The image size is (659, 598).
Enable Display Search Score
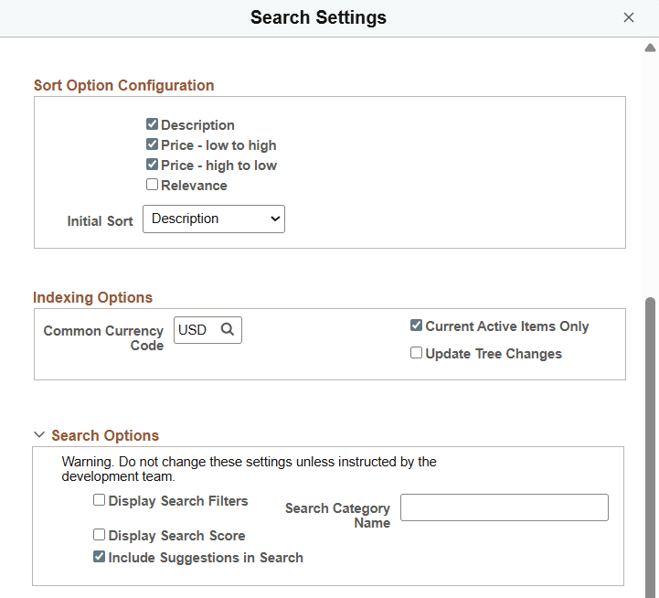click(100, 535)
